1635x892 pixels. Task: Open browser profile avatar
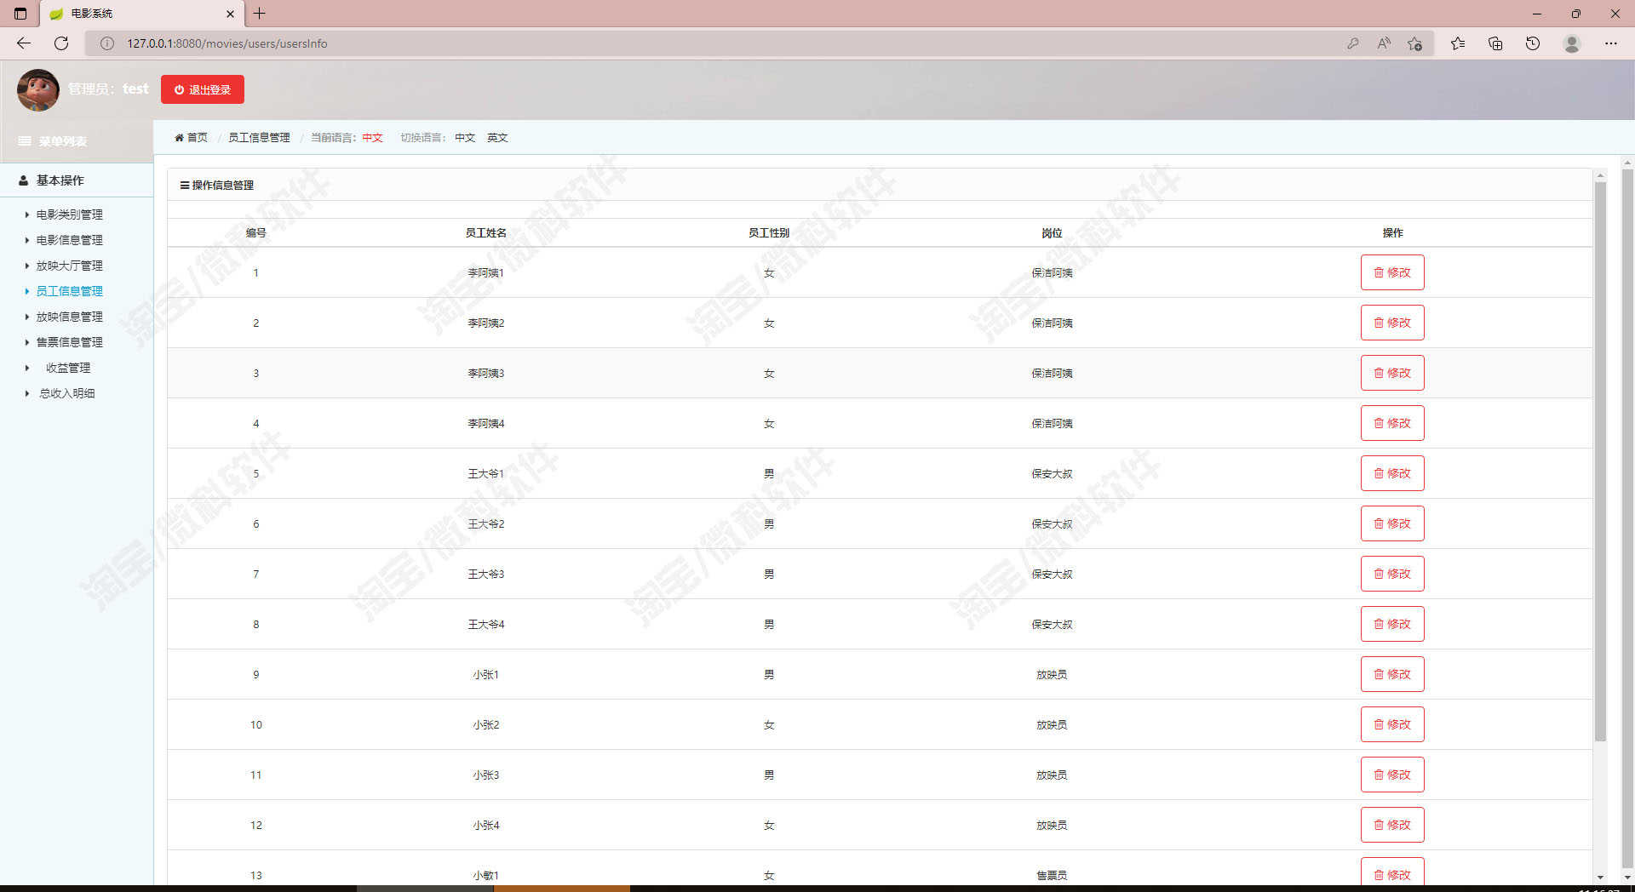coord(1572,43)
